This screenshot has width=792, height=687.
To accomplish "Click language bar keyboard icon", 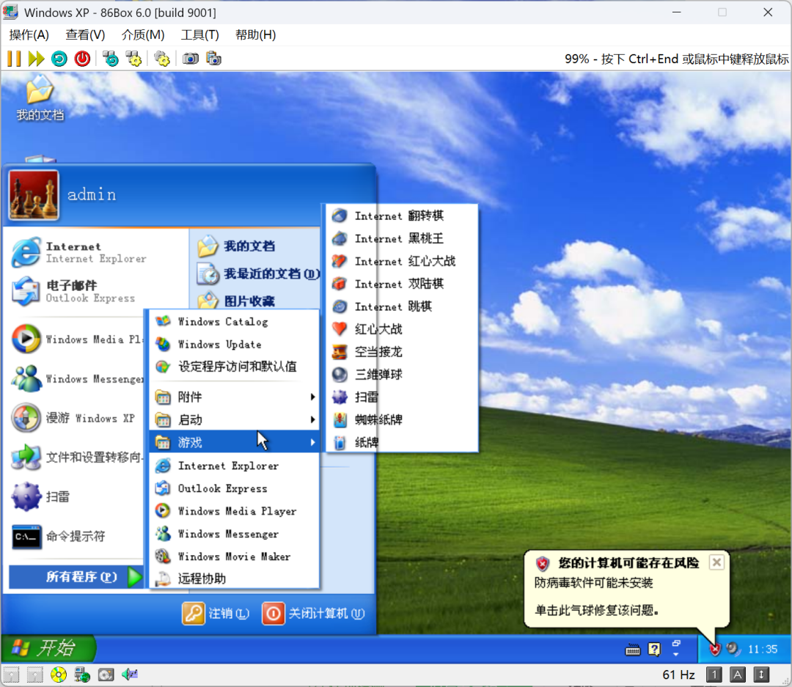I will coord(632,650).
